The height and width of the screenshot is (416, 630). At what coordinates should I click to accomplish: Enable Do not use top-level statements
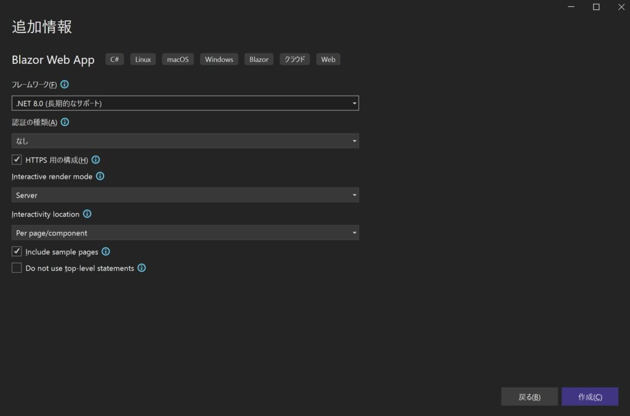tap(16, 267)
